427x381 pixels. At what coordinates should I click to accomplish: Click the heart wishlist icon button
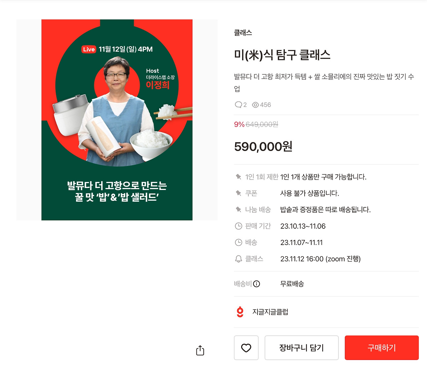click(x=246, y=348)
